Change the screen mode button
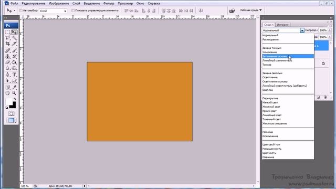The height and width of the screenshot is (189, 336). click(x=11, y=120)
